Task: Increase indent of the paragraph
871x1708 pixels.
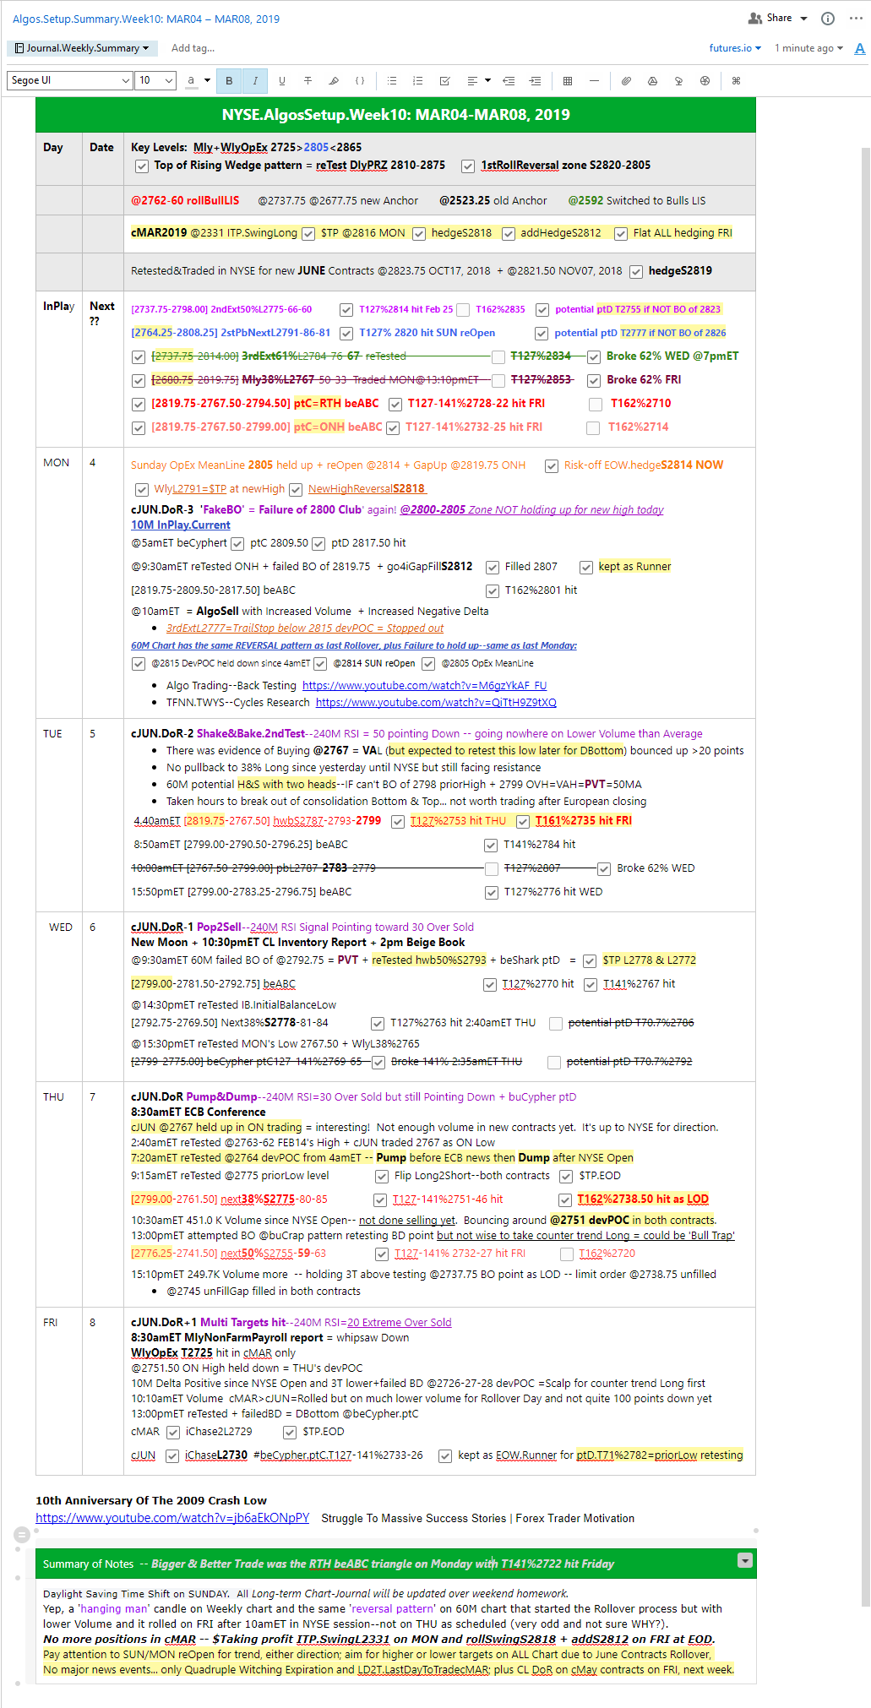Action: tap(535, 81)
